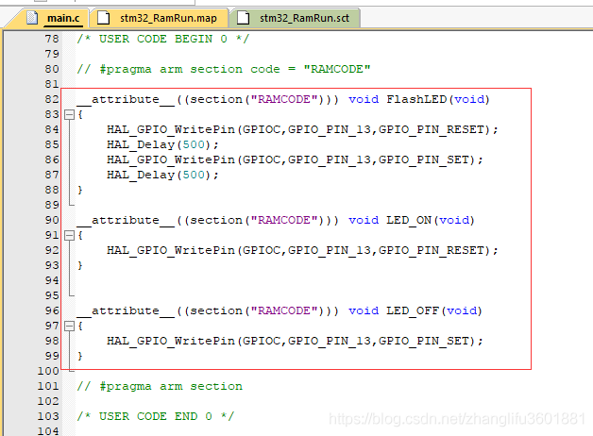
Task: Click the '#pragma arm section' comment on line 101
Action: [x=160, y=386]
